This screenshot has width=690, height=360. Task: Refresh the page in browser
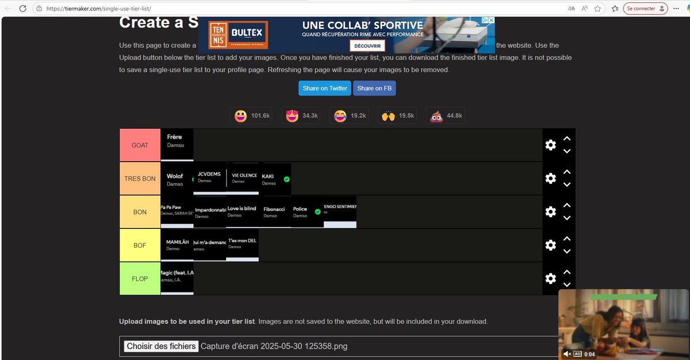[x=22, y=9]
